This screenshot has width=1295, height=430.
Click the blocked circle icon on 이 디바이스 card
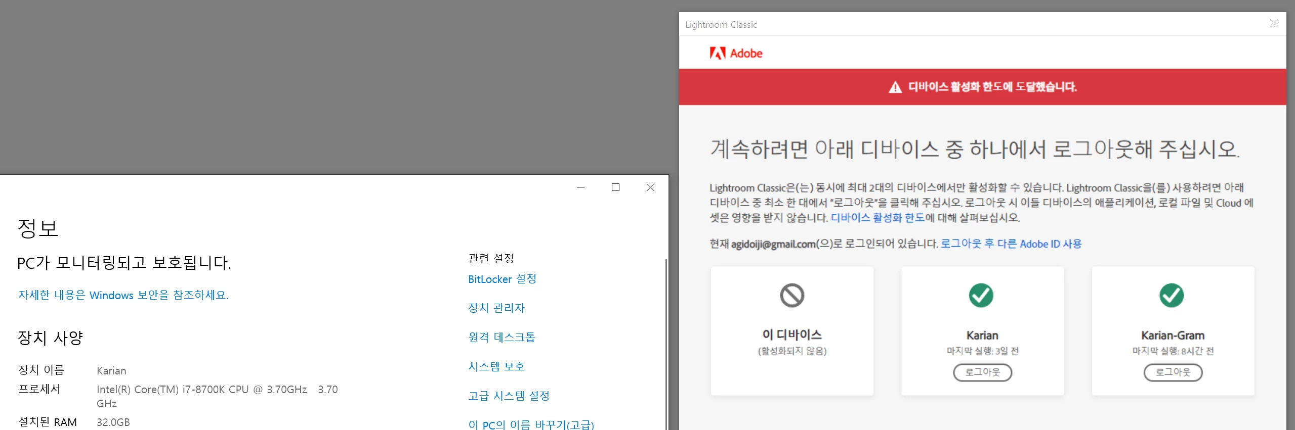792,295
